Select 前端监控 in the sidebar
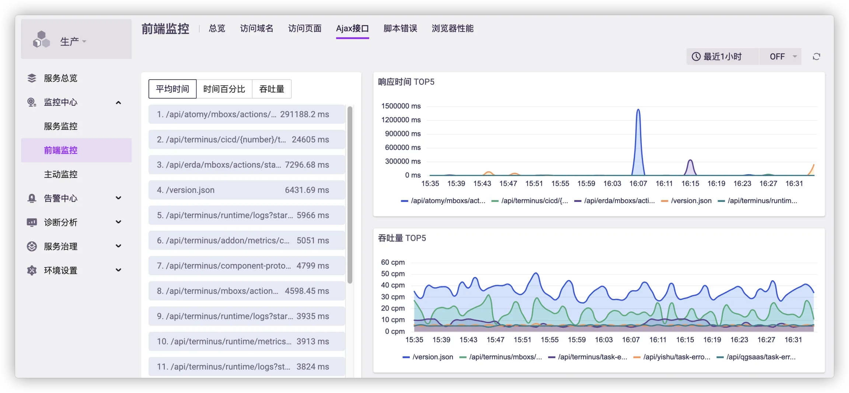This screenshot has width=849, height=393. pyautogui.click(x=76, y=150)
